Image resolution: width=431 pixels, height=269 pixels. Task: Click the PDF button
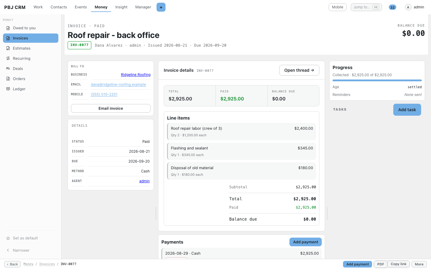click(381, 264)
